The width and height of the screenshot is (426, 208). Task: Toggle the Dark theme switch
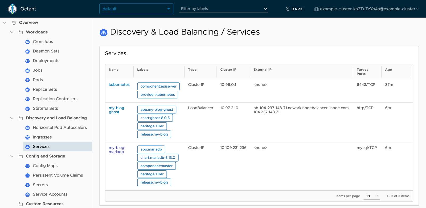pyautogui.click(x=294, y=9)
